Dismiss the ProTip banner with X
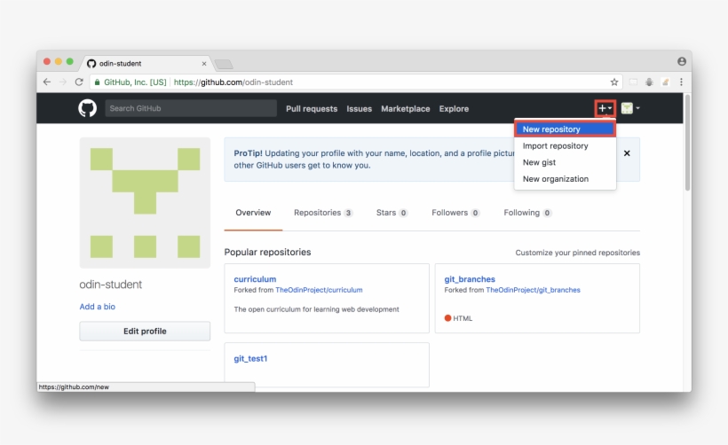 627,153
